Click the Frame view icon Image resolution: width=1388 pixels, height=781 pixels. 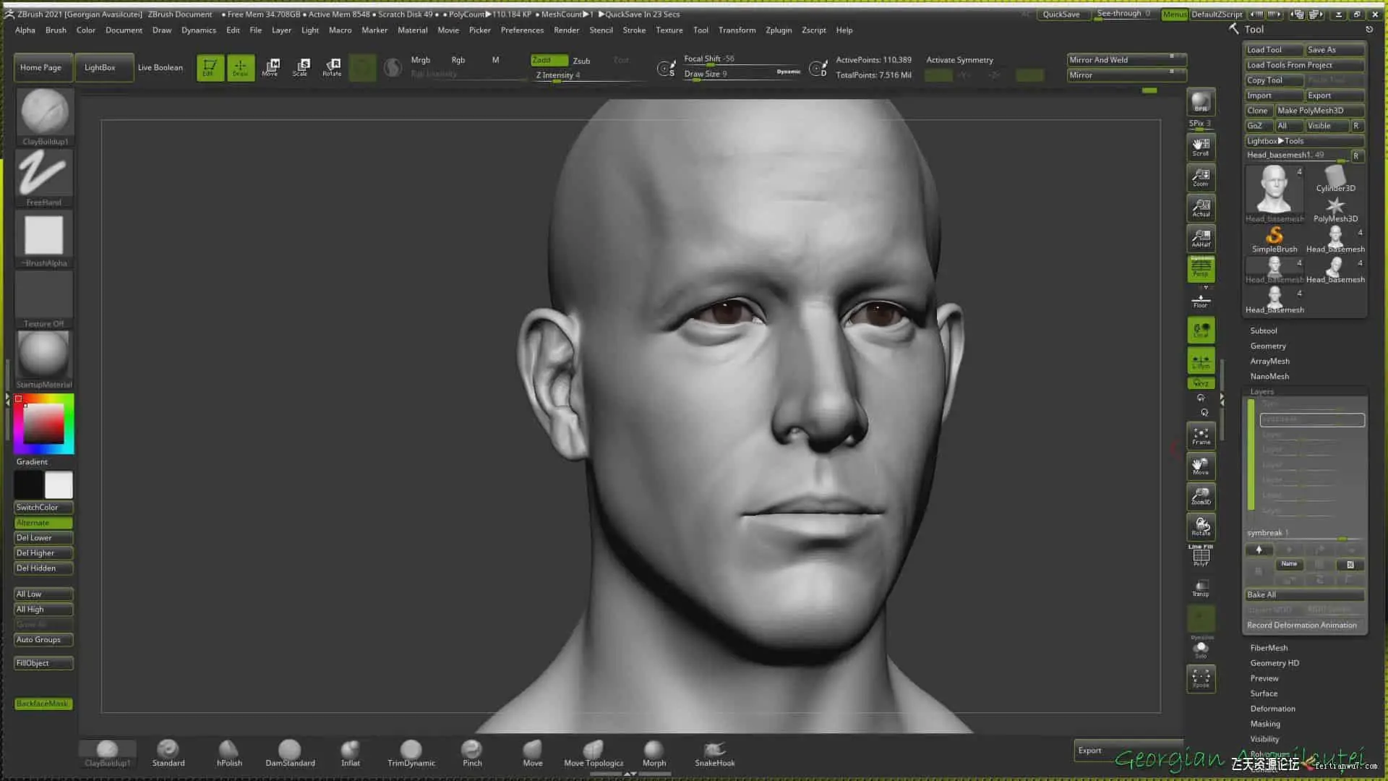coord(1201,436)
